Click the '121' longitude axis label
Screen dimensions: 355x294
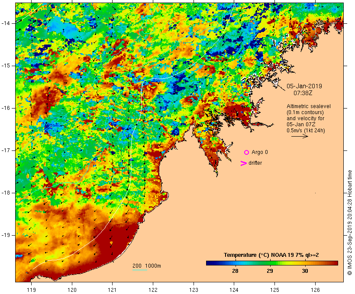[112, 290]
